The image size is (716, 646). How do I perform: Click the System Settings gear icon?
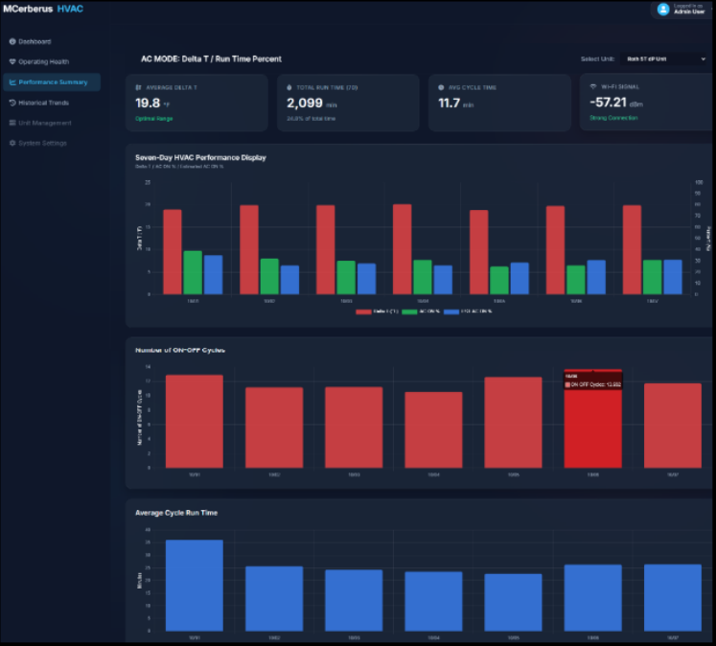tap(12, 143)
